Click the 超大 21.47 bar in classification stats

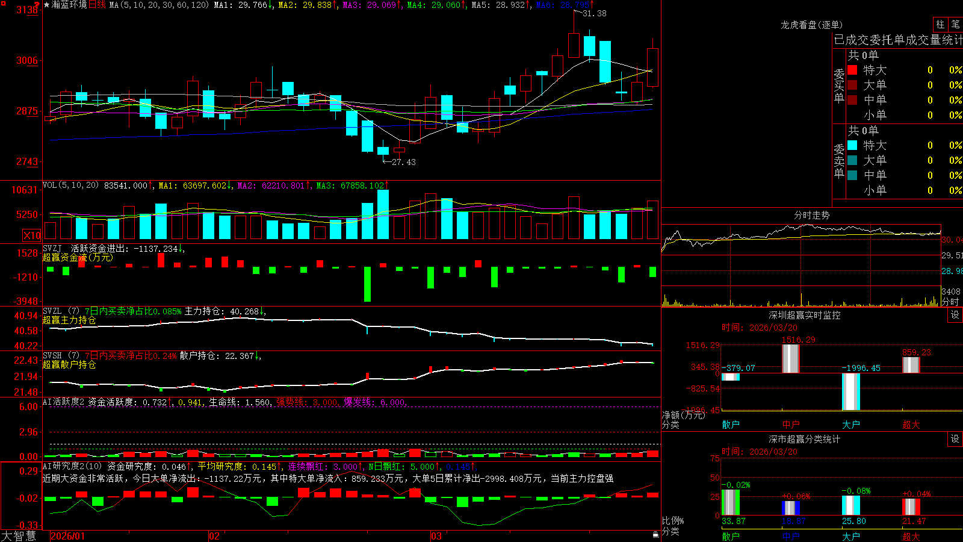pyautogui.click(x=911, y=507)
